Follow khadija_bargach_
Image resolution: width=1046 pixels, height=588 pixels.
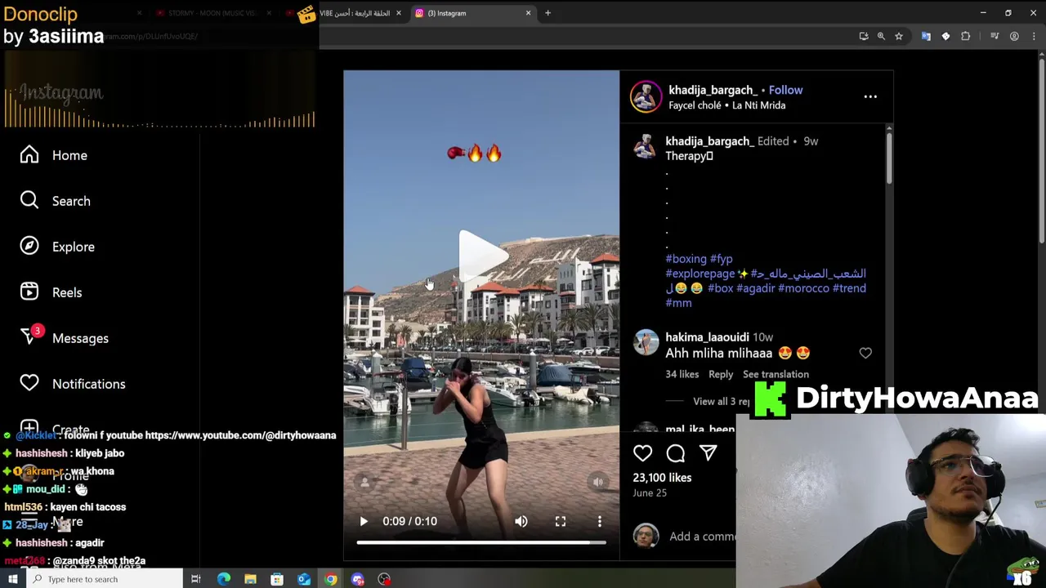785,90
